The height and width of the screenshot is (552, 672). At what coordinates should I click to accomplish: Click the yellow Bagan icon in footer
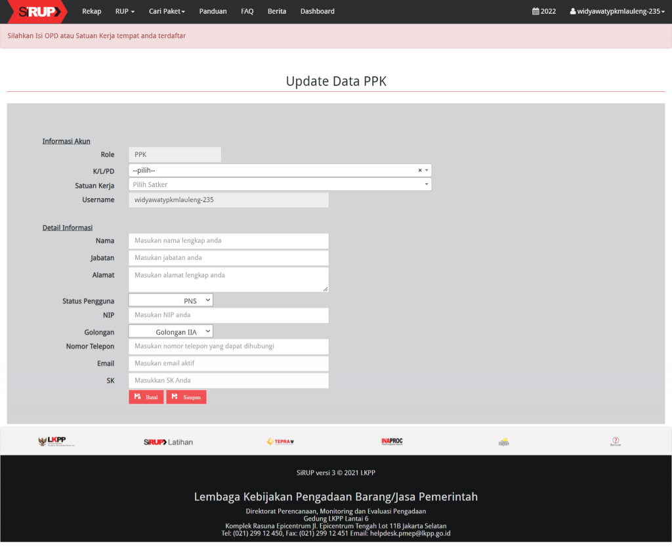[503, 442]
